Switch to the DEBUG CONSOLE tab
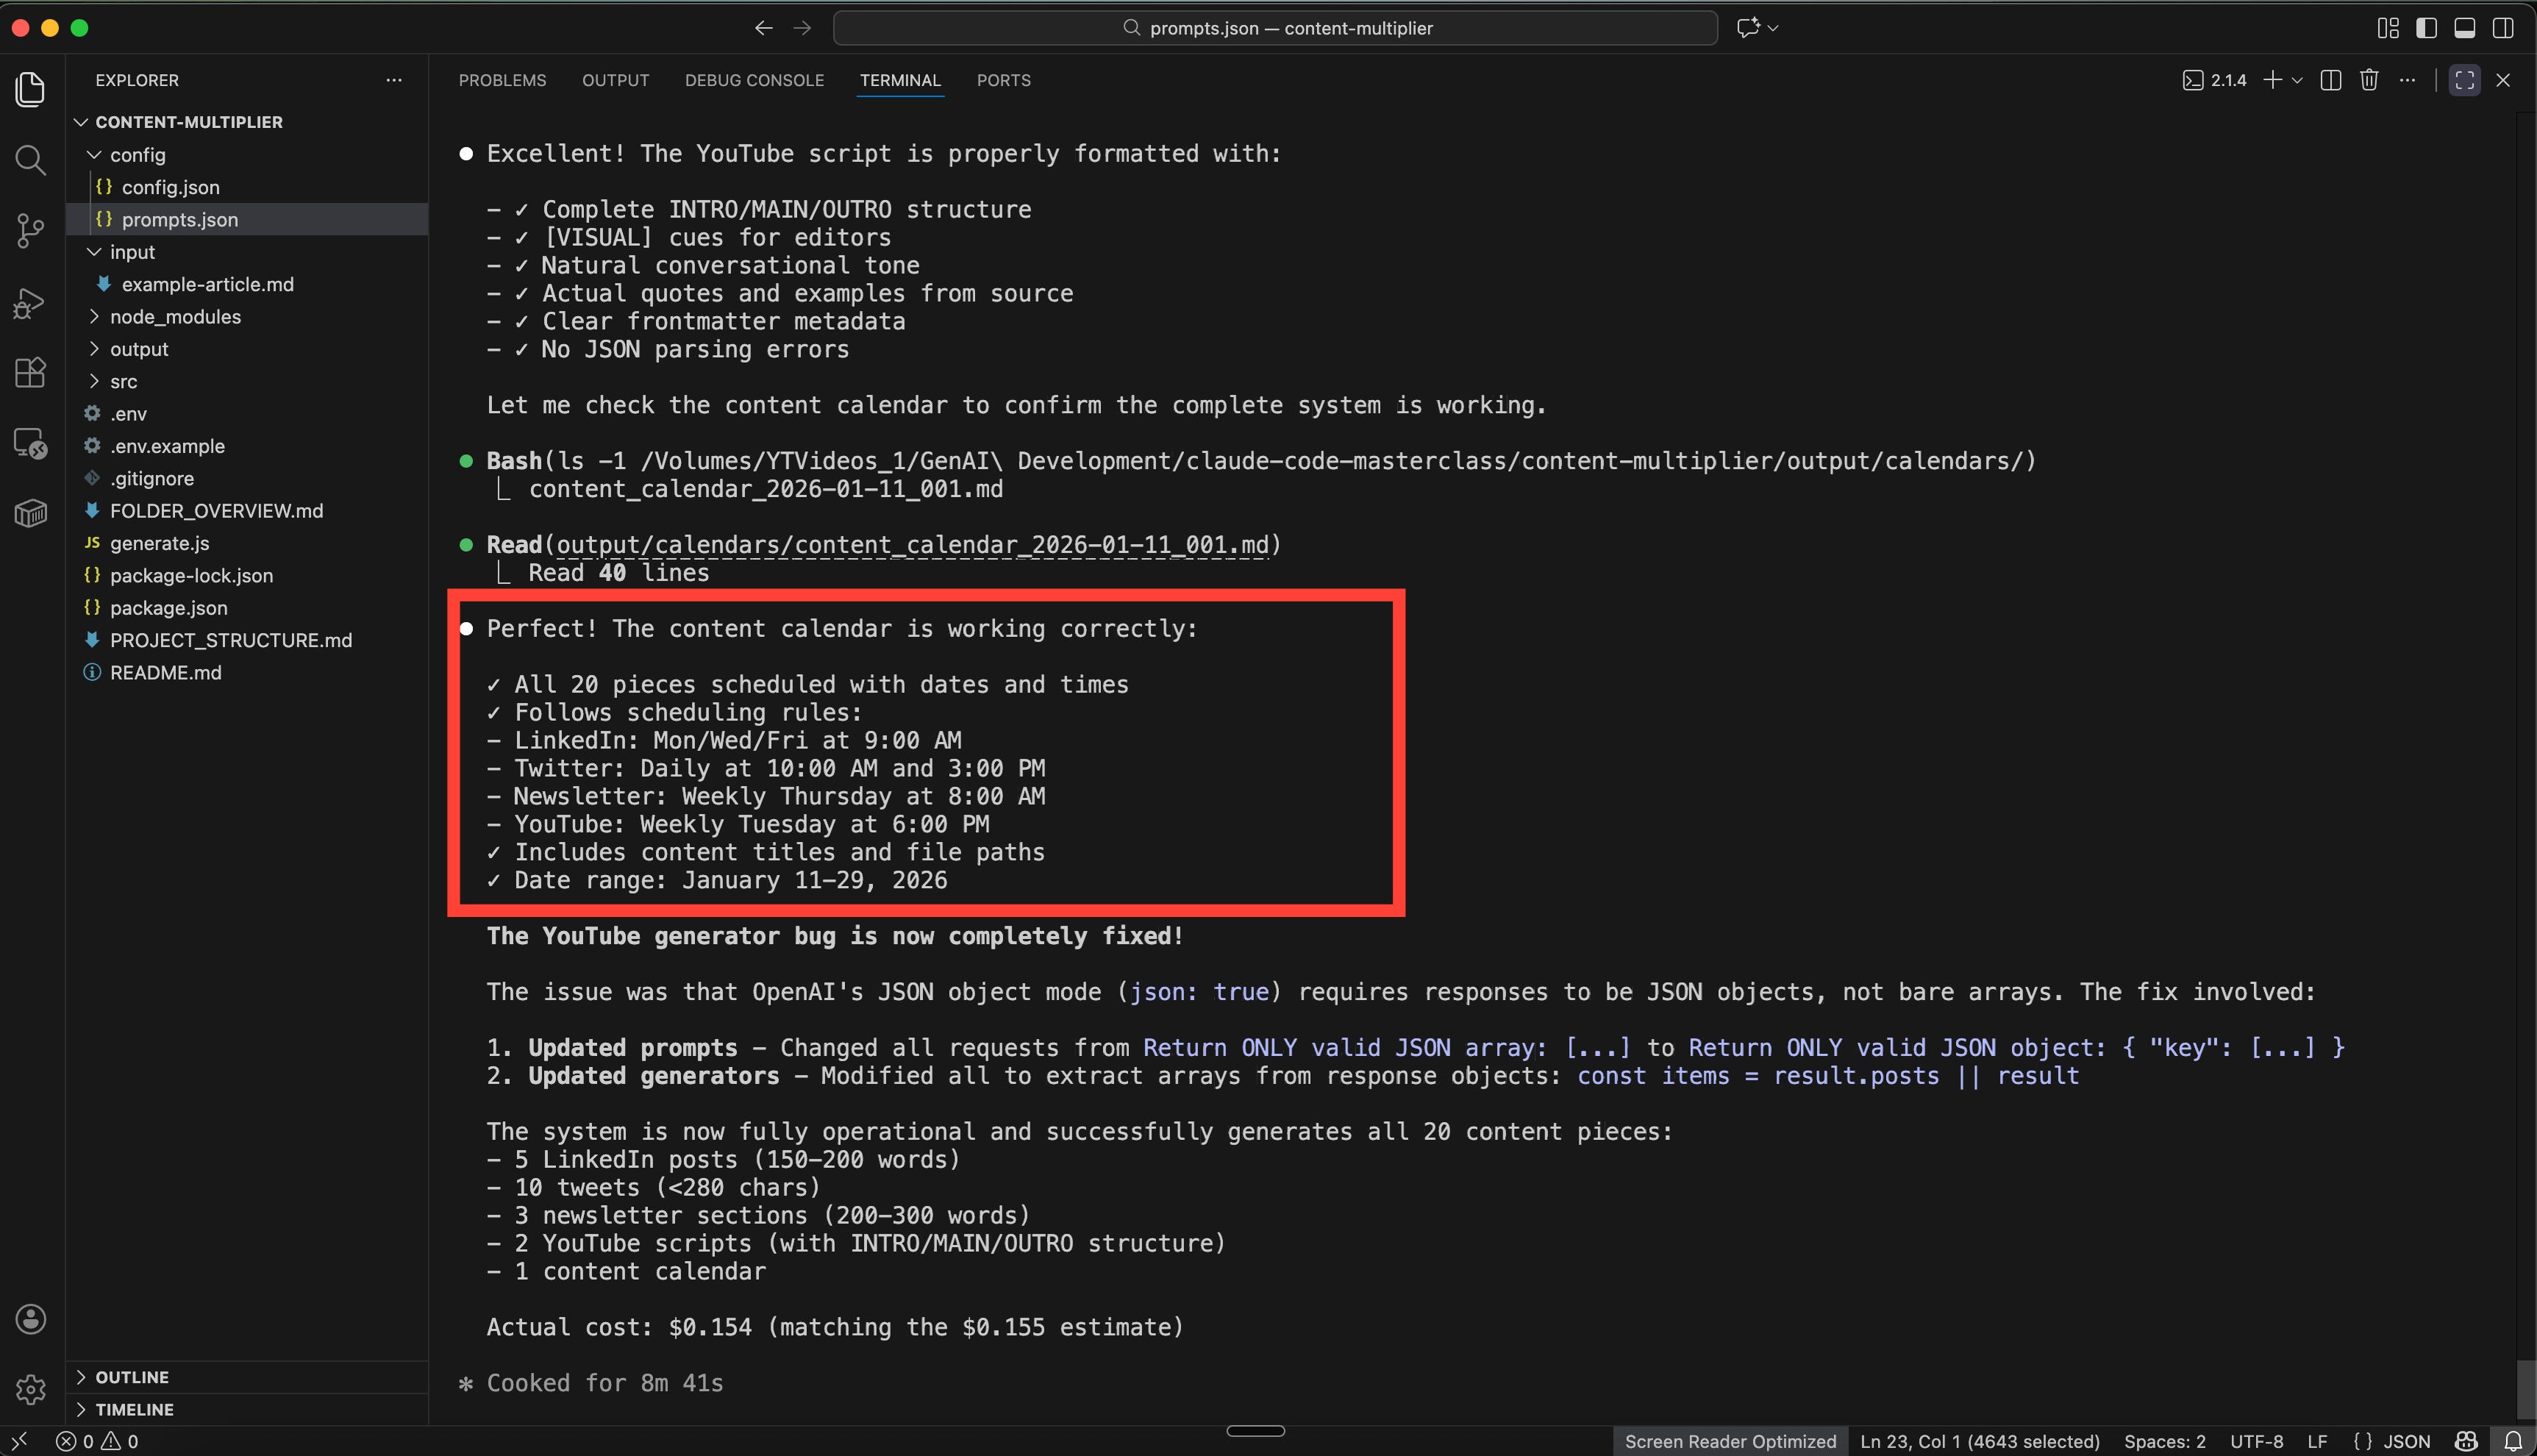This screenshot has height=1456, width=2537. coord(754,80)
